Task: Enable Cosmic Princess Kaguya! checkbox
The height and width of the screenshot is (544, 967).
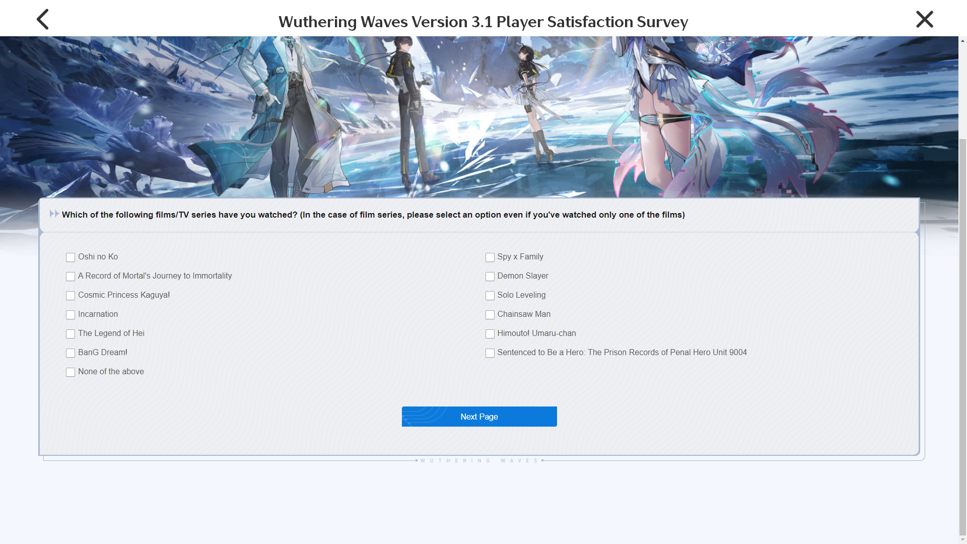Action: (x=71, y=296)
